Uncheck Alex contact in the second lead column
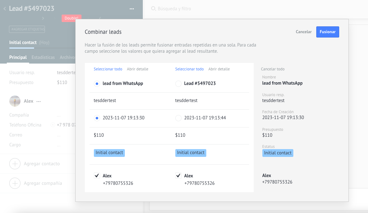The image size is (368, 213). [178, 176]
